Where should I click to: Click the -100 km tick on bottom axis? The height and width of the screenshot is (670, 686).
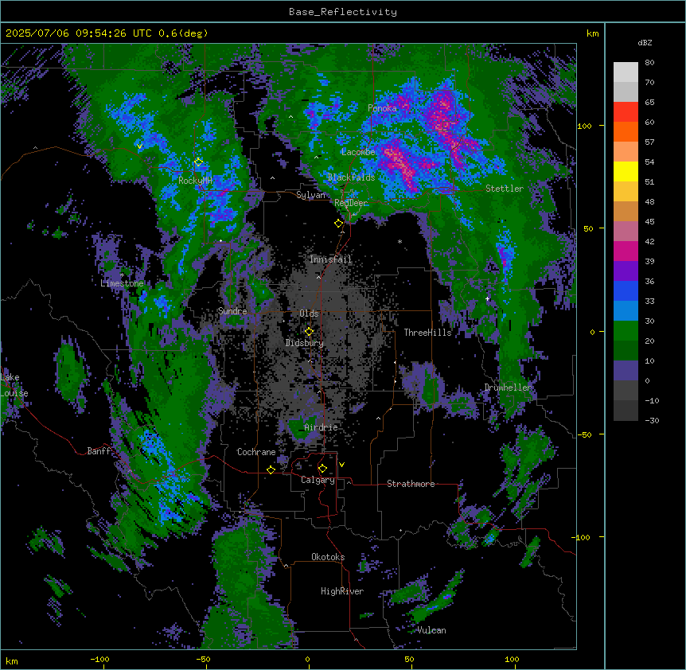(99, 659)
